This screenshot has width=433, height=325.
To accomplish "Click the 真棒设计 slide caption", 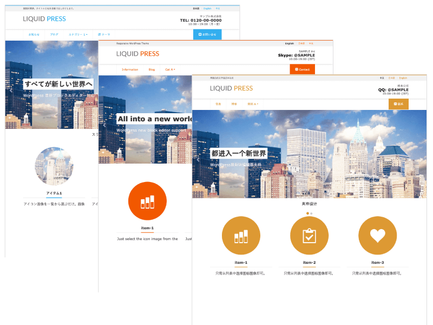I will (309, 204).
